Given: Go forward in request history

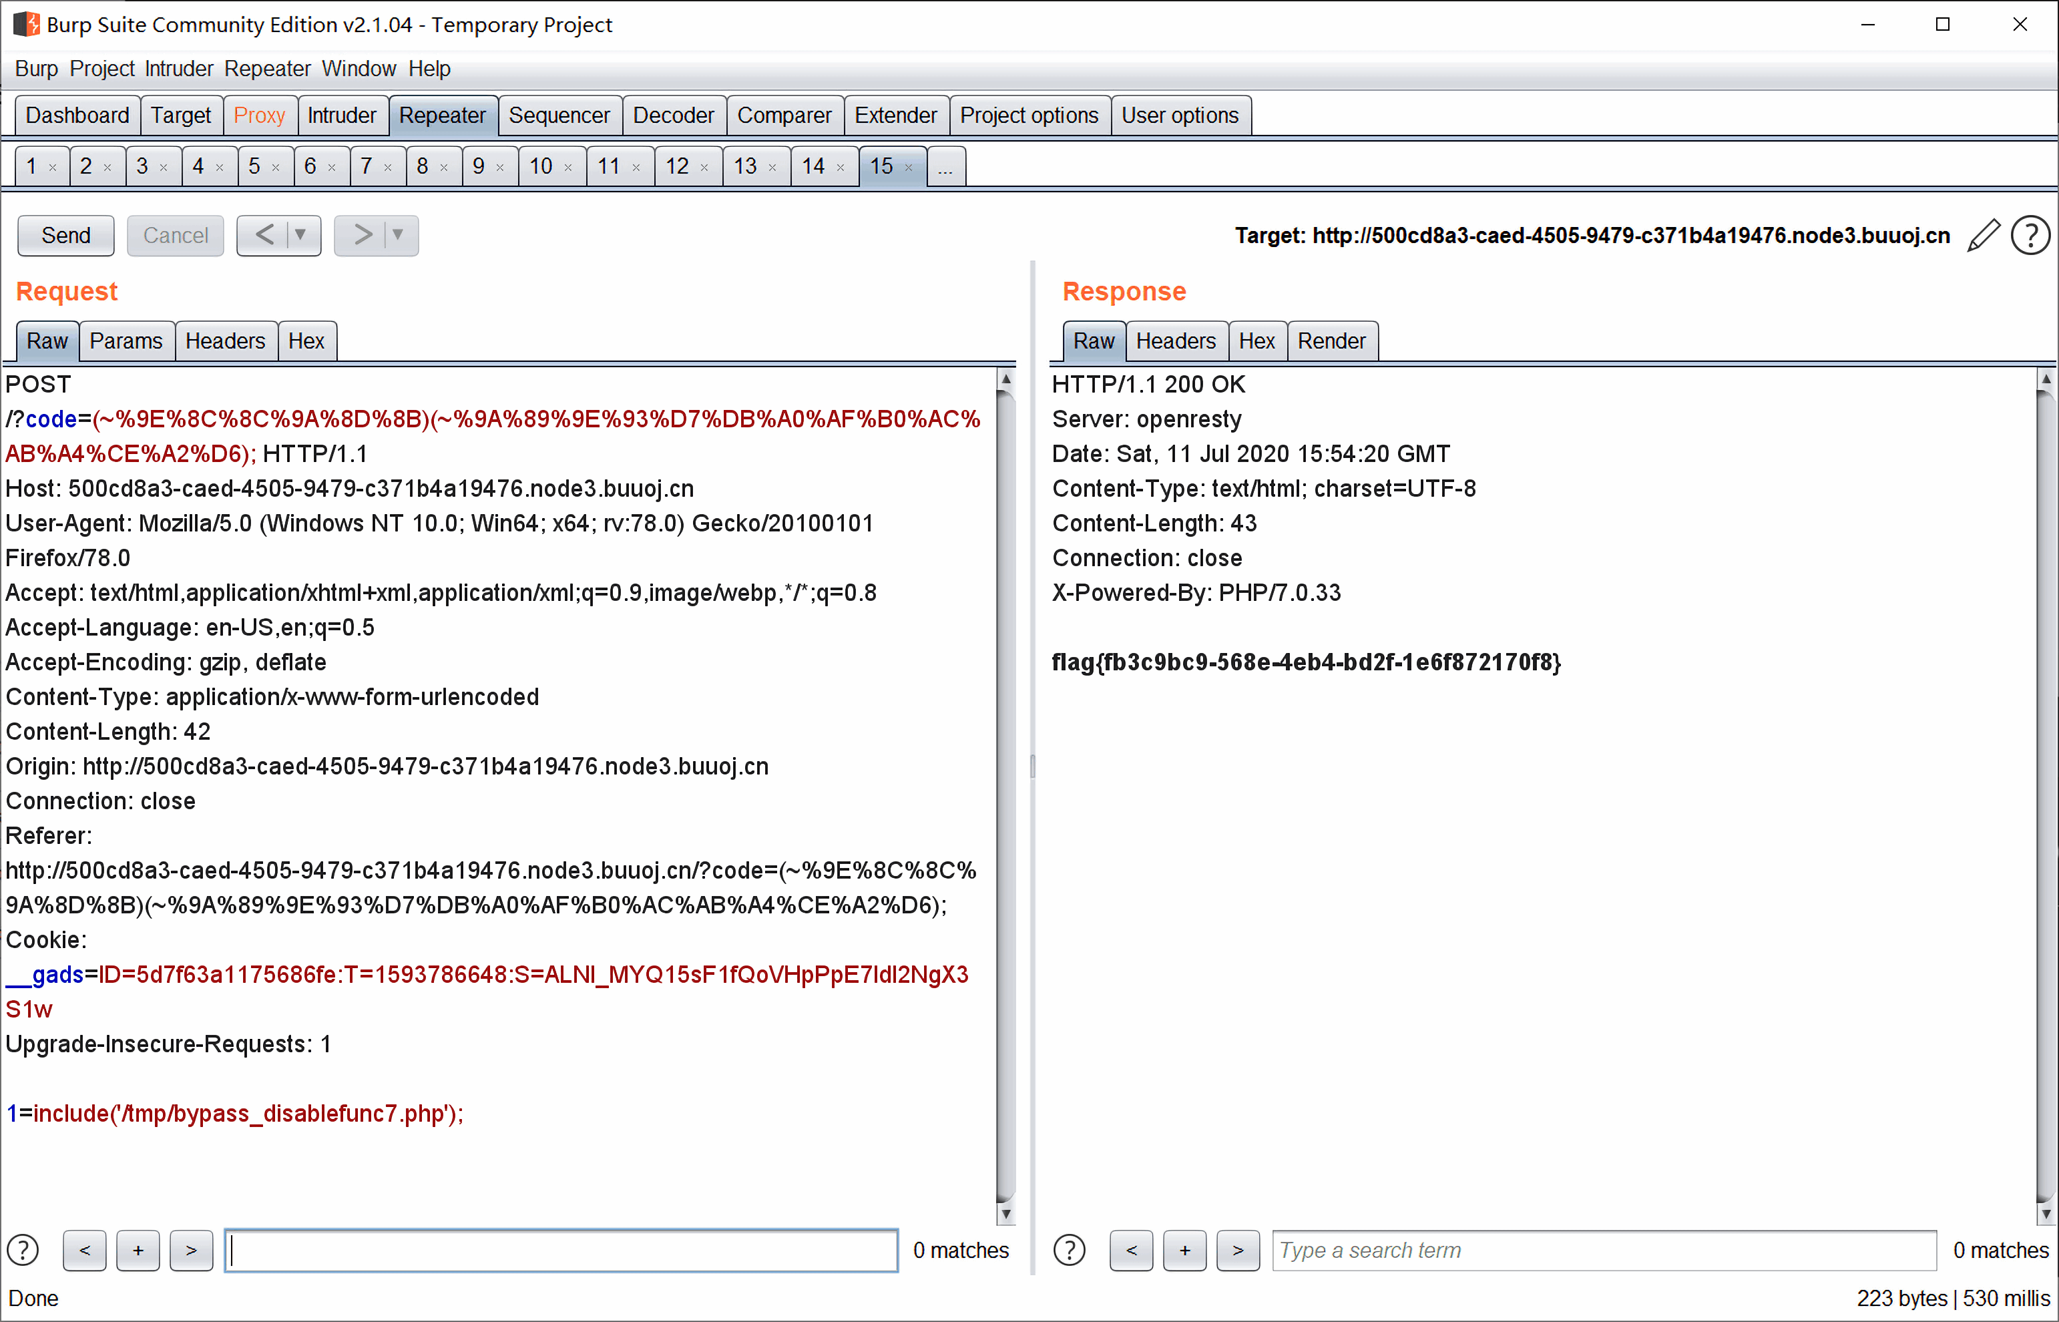Looking at the screenshot, I should coord(362,234).
